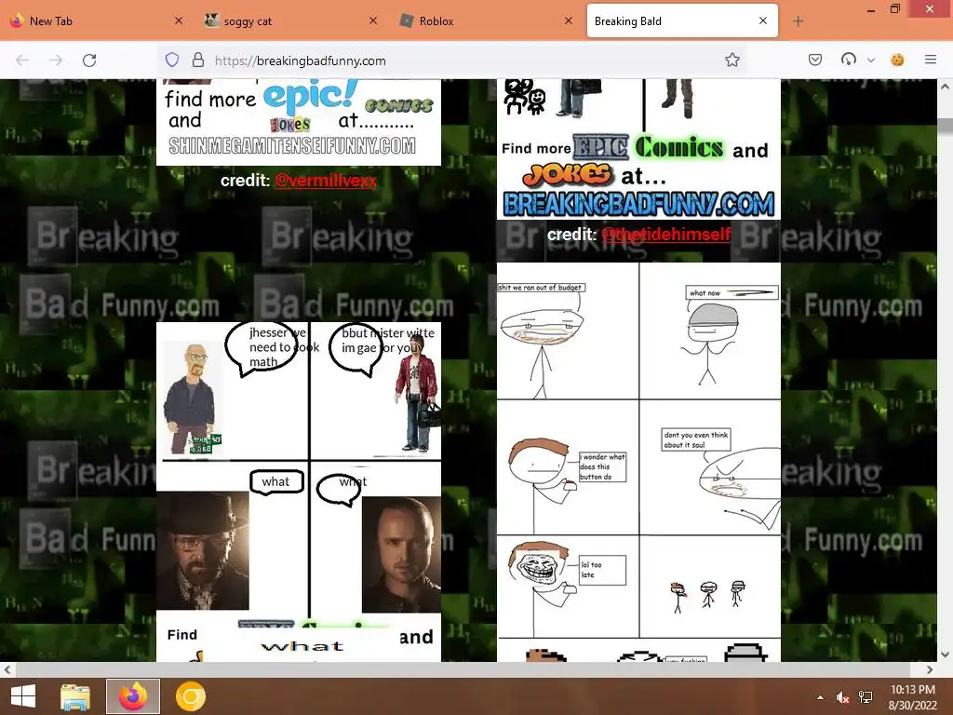Open the headphone-shaped extension icon

(x=849, y=60)
